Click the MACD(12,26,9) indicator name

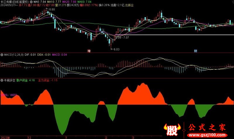(14, 55)
